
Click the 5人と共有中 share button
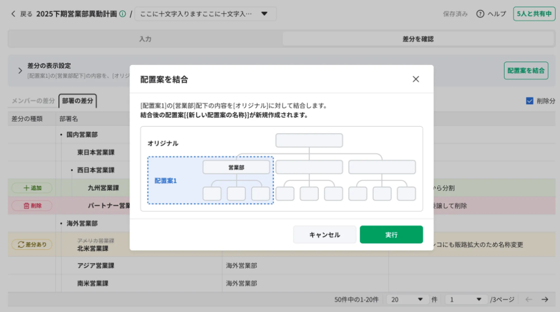click(534, 14)
